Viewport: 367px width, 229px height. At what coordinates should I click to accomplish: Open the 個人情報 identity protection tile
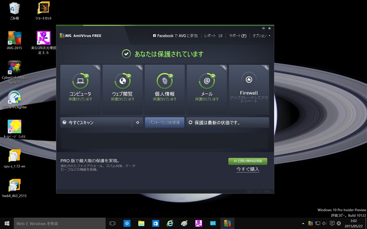165,90
